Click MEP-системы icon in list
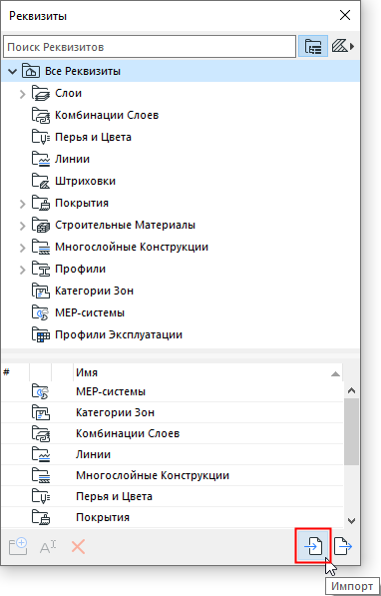 (x=41, y=391)
